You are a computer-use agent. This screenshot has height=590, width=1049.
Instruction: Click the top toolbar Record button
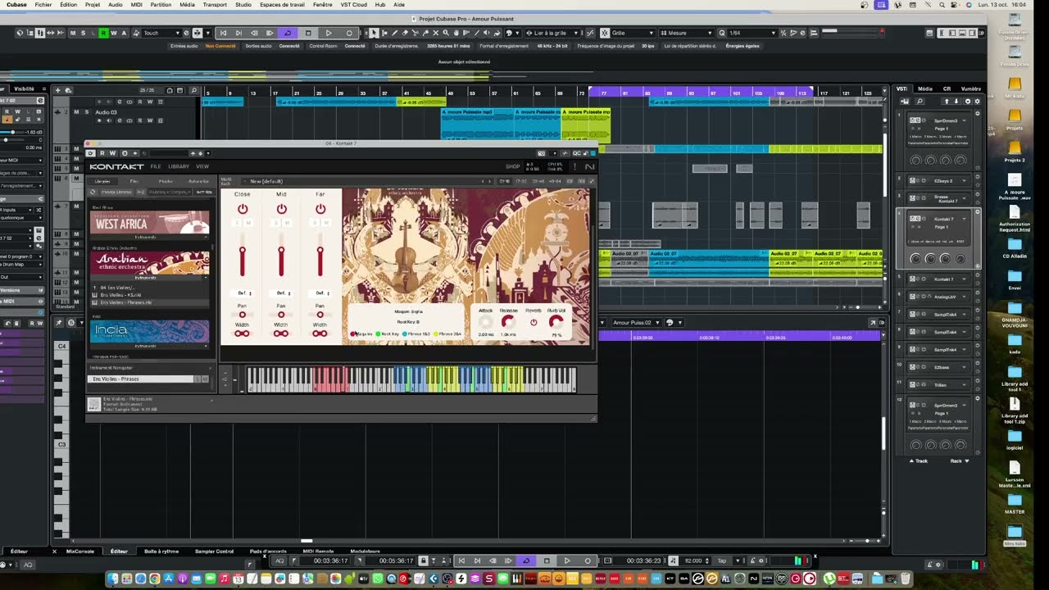(349, 33)
